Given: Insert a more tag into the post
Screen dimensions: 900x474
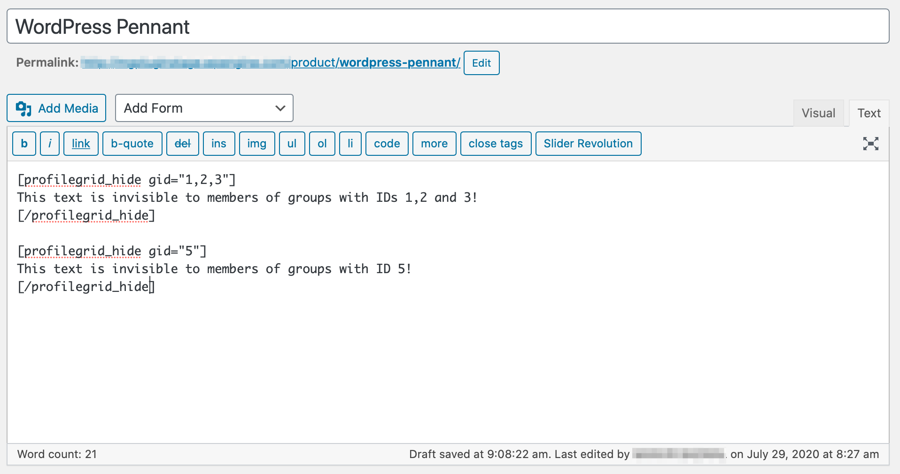Looking at the screenshot, I should [x=434, y=144].
